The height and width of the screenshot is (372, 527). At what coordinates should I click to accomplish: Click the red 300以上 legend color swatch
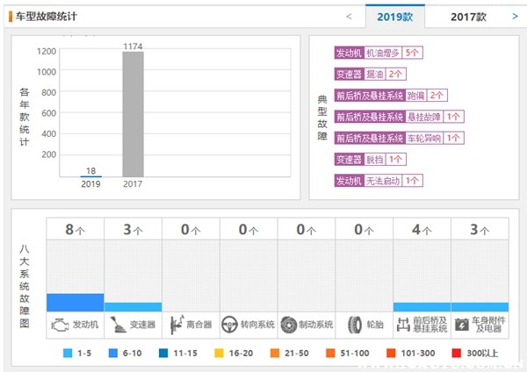(455, 354)
